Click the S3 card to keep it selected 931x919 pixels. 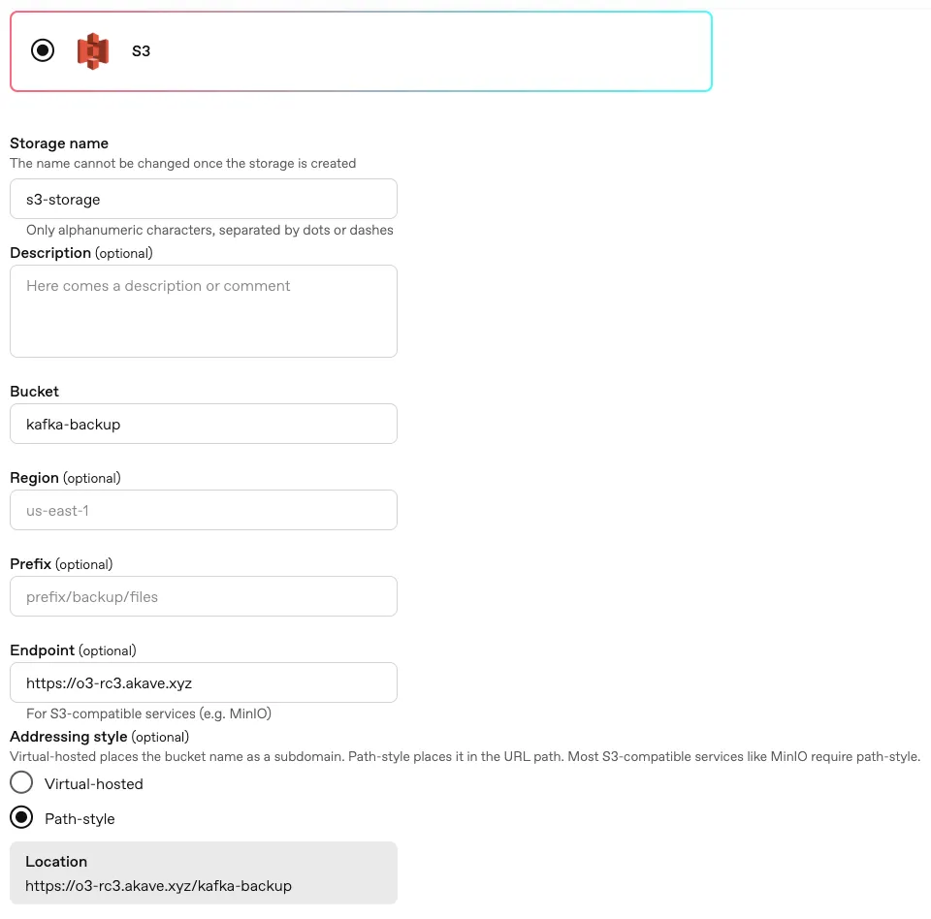(x=388, y=50)
